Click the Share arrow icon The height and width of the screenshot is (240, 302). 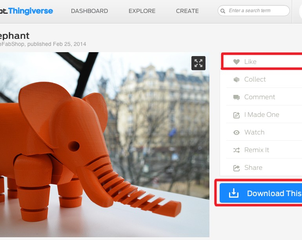pyautogui.click(x=237, y=168)
